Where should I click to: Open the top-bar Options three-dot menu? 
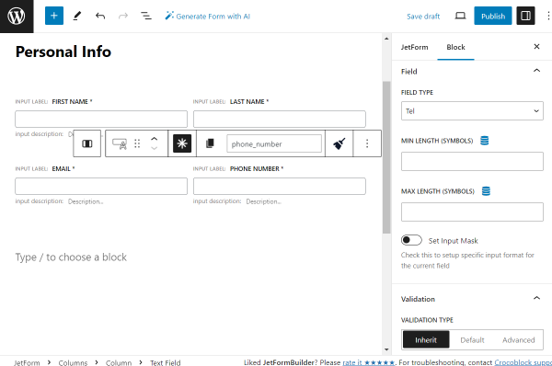click(548, 16)
